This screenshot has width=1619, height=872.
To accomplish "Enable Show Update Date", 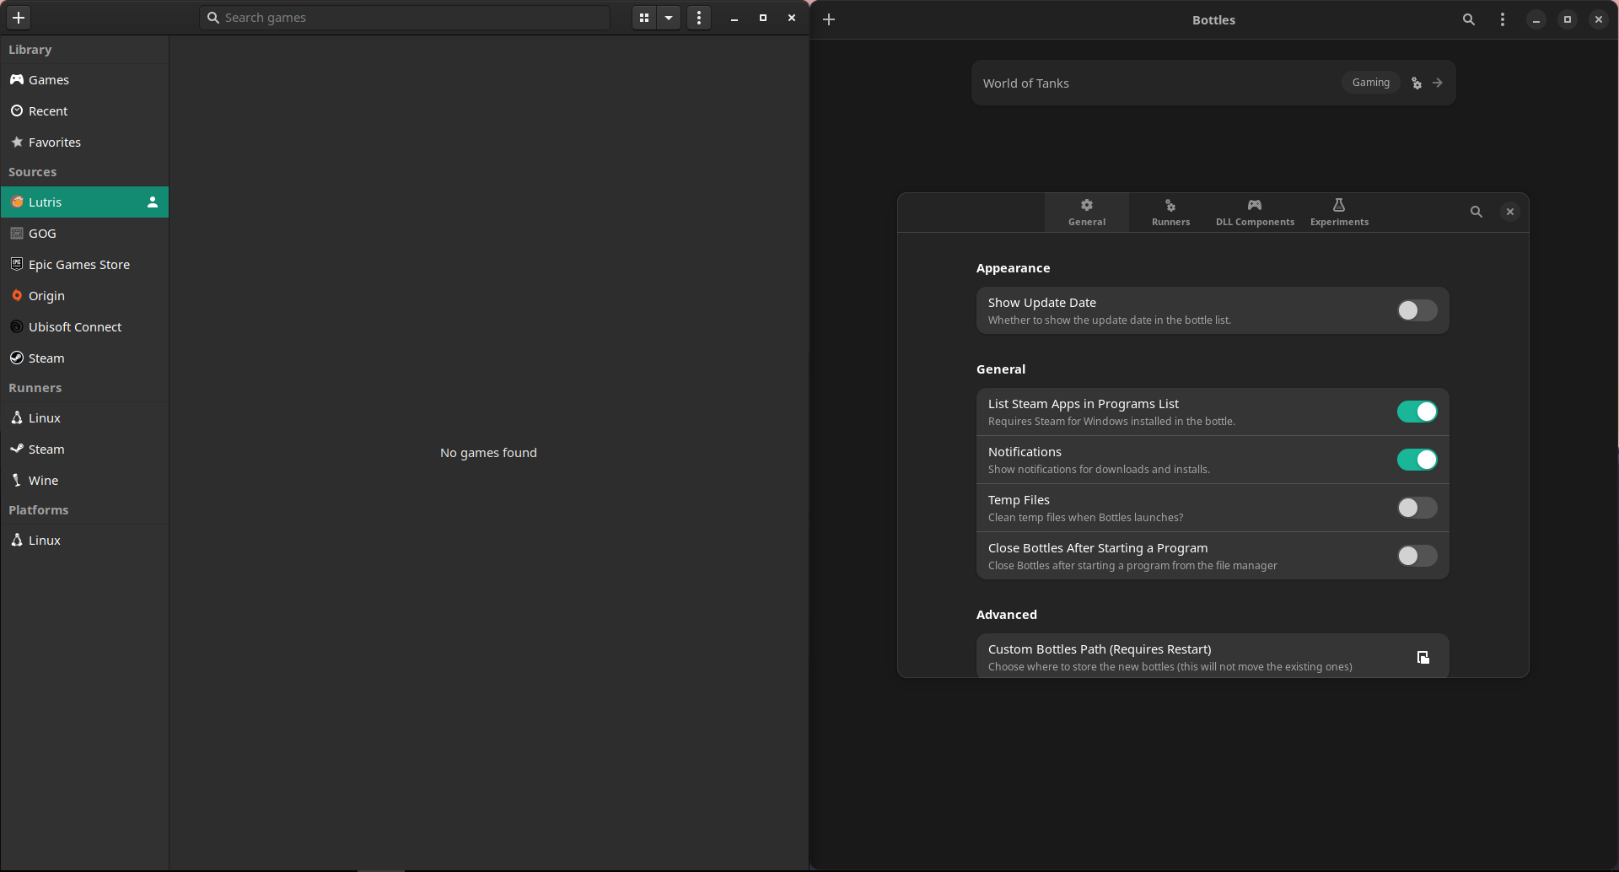I will (x=1415, y=310).
